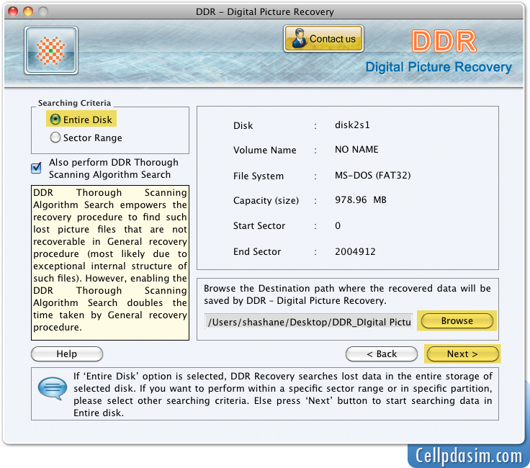Viewport: 530px width, 468px height.
Task: Click the Contact us button
Action: 323,39
